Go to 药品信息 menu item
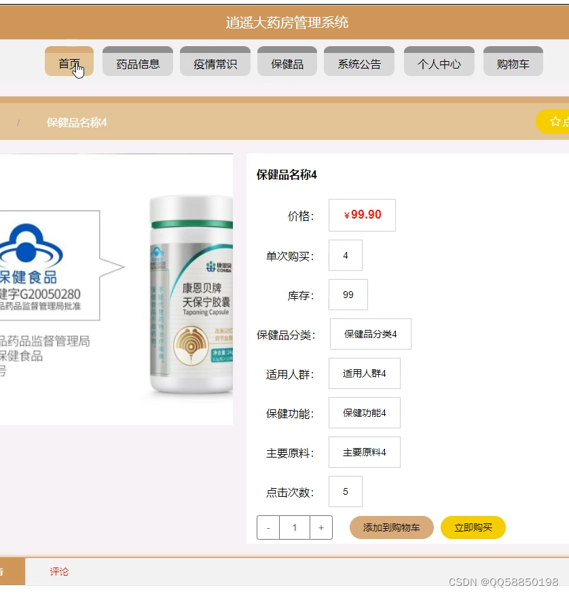This screenshot has width=569, height=594. coord(138,61)
